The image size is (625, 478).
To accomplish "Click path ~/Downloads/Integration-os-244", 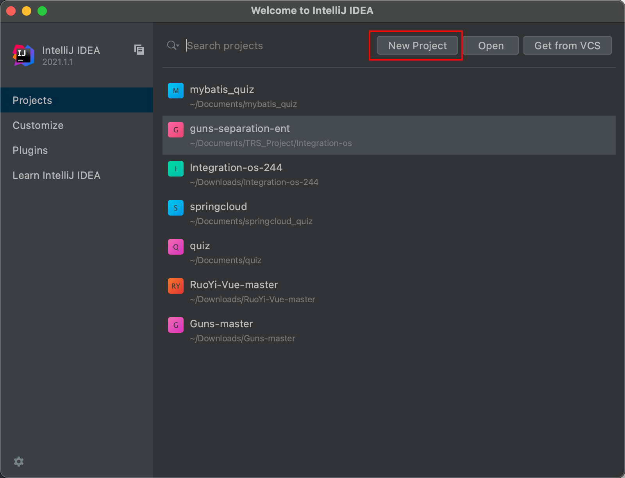I will coord(254,182).
